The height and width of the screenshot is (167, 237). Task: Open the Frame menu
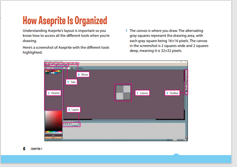[63, 63]
